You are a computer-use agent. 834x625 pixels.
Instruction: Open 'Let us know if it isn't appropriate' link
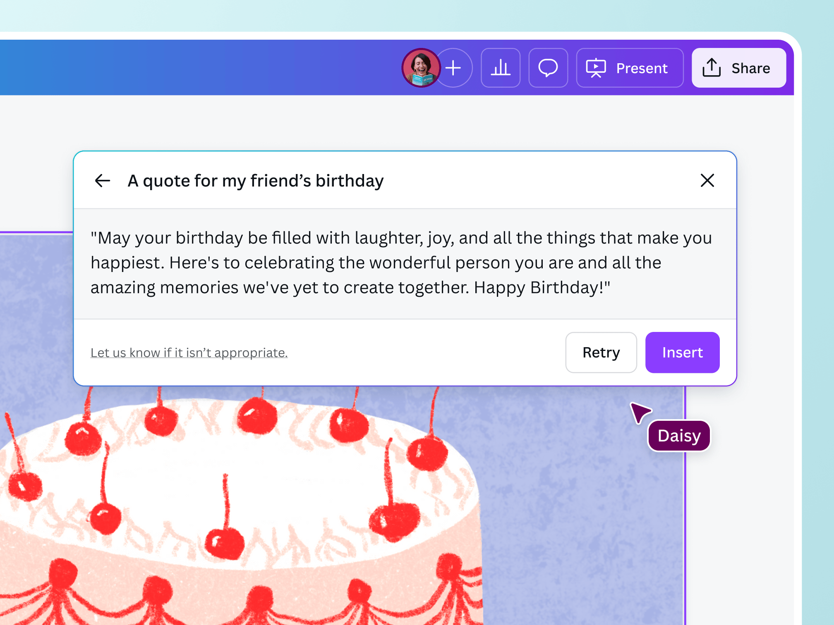189,352
